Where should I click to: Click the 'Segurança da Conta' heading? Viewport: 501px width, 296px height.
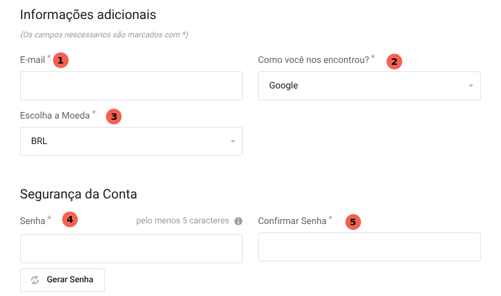click(x=78, y=194)
